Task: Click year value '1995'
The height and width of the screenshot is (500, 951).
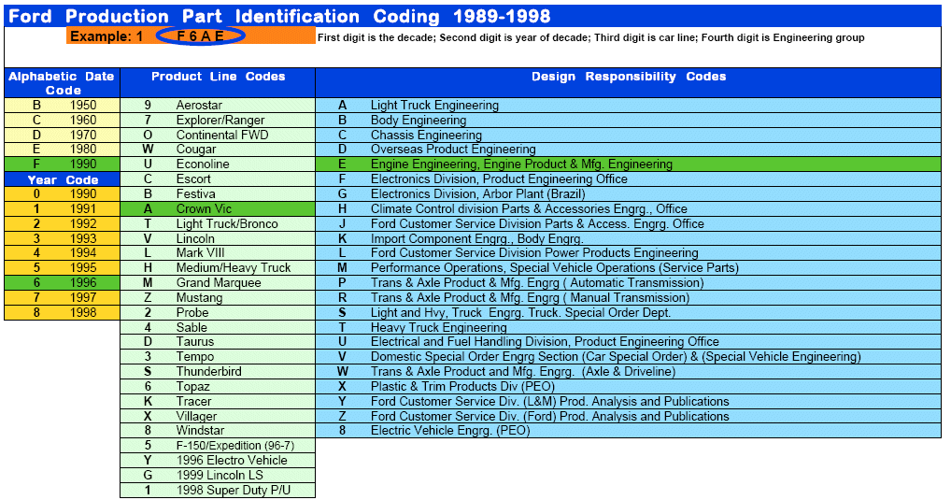Action: [x=83, y=267]
